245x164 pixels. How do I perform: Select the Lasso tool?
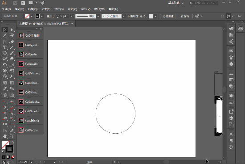(x=12, y=35)
